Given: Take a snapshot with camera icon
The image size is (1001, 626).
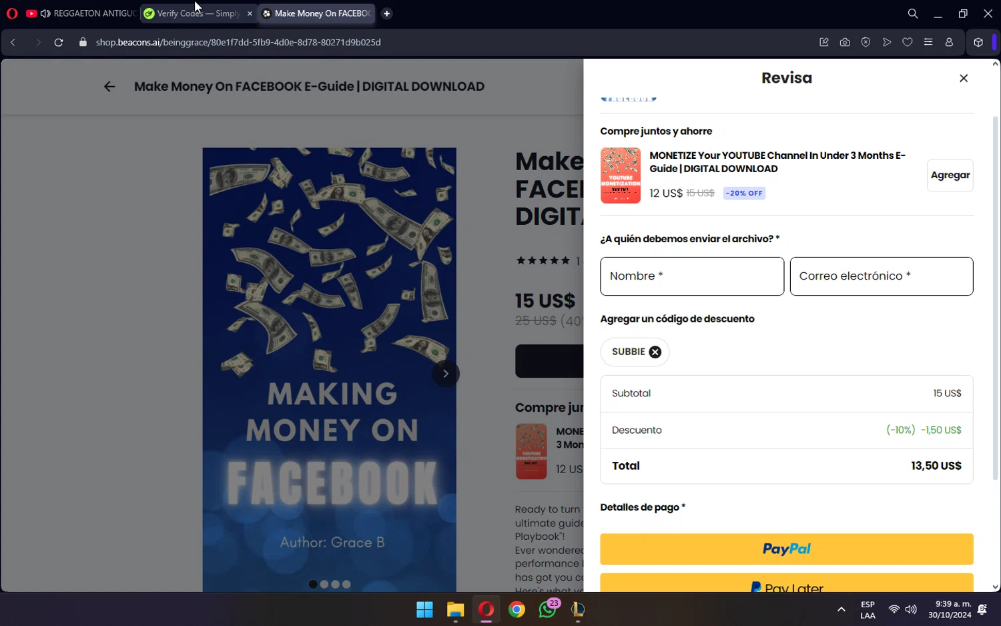Looking at the screenshot, I should click(x=845, y=42).
